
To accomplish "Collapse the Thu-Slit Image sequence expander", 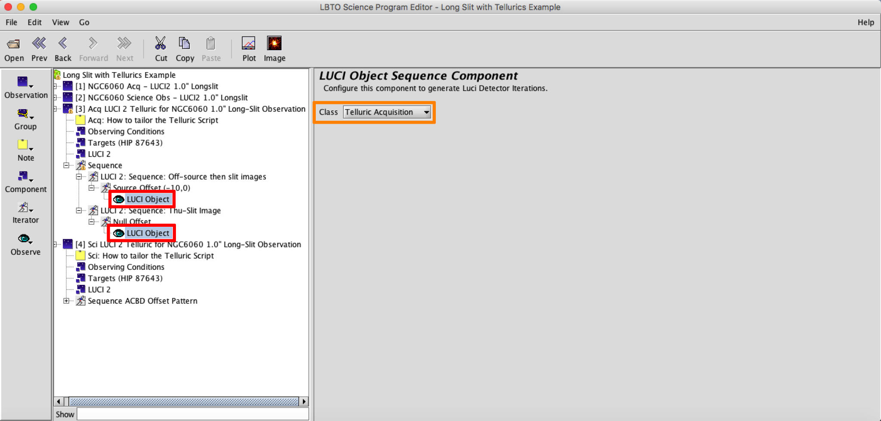I will coord(79,210).
